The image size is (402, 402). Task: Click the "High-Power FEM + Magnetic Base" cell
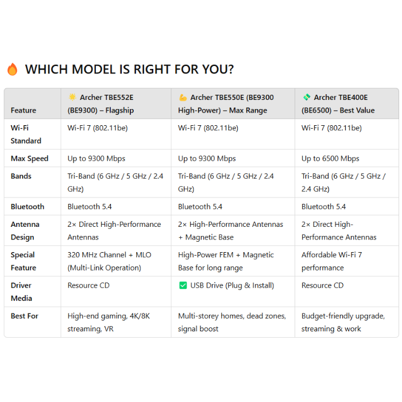tap(226, 261)
